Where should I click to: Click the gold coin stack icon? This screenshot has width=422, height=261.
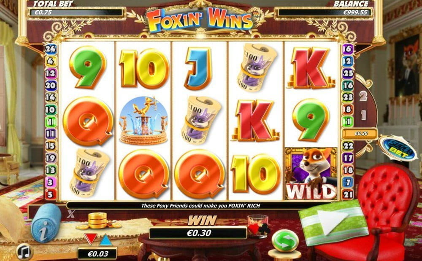(98, 220)
